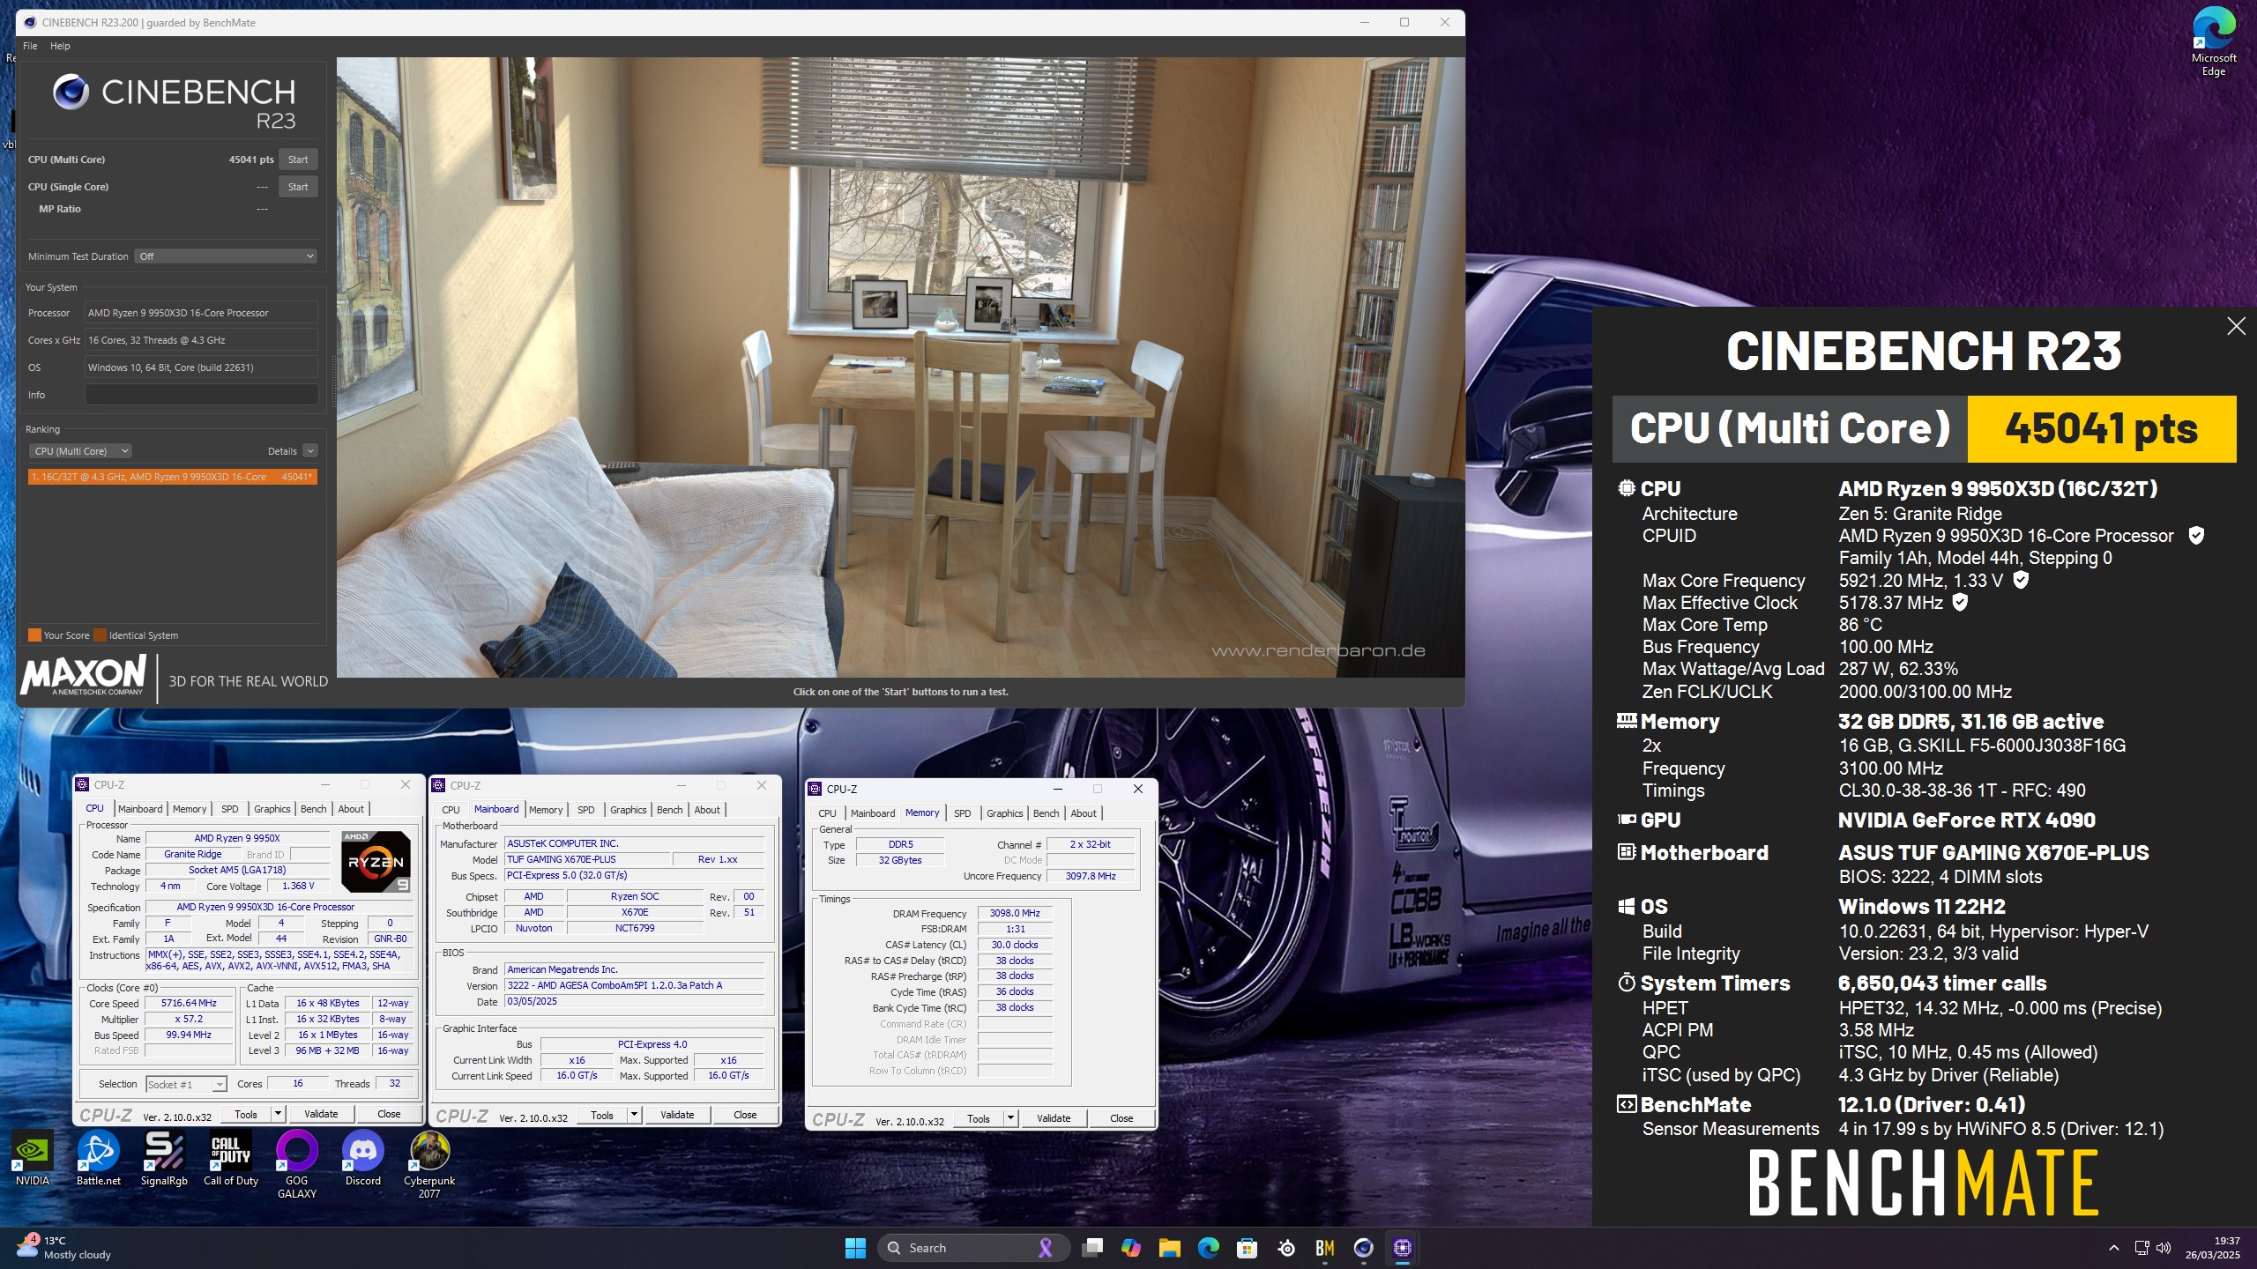Open Windows Start menu
The height and width of the screenshot is (1269, 2257).
coord(855,1248)
